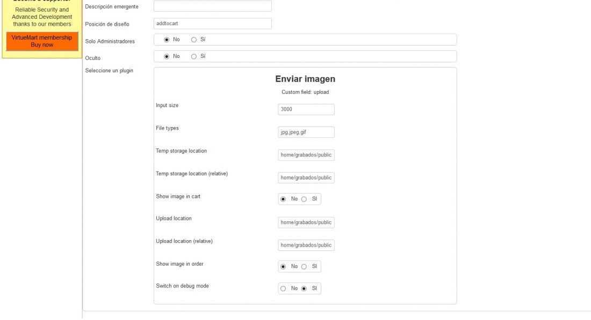Click the Solo Administradores label
The height and width of the screenshot is (320, 591).
coord(110,41)
